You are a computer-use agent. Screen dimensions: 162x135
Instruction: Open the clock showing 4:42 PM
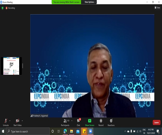click(151, 131)
